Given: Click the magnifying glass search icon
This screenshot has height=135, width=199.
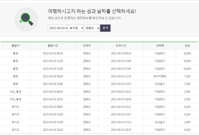Looking at the screenshot, I should click(x=26, y=19).
